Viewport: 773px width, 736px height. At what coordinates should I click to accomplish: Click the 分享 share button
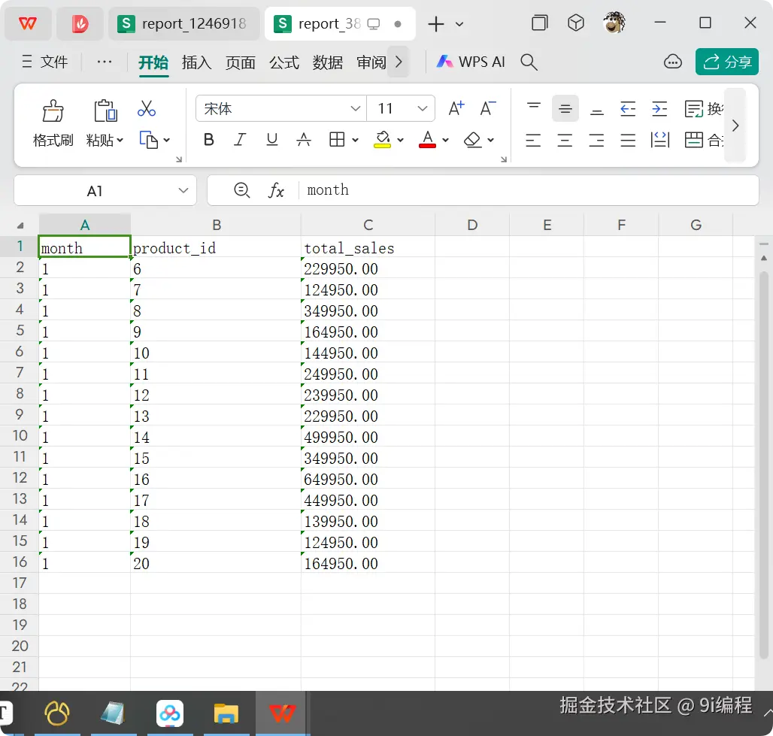pyautogui.click(x=726, y=62)
